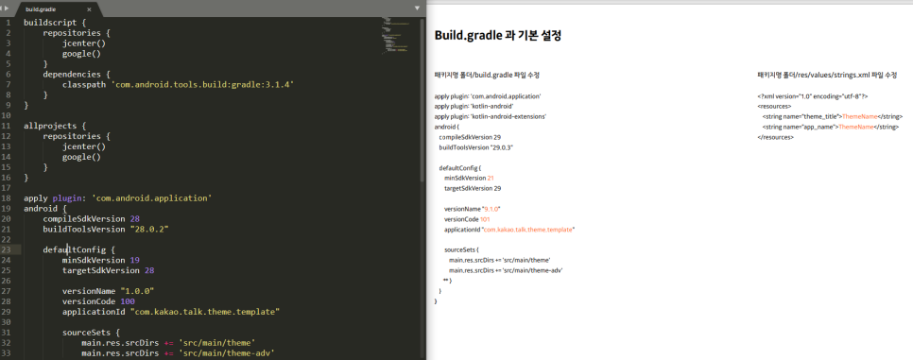Click 'kotlin-android-extensions' plugin line in document
This screenshot has height=360, width=913.
491,116
